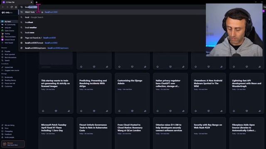Create a New Squad from sidebar
This screenshot has width=266, height=149.
click(x=9, y=43)
